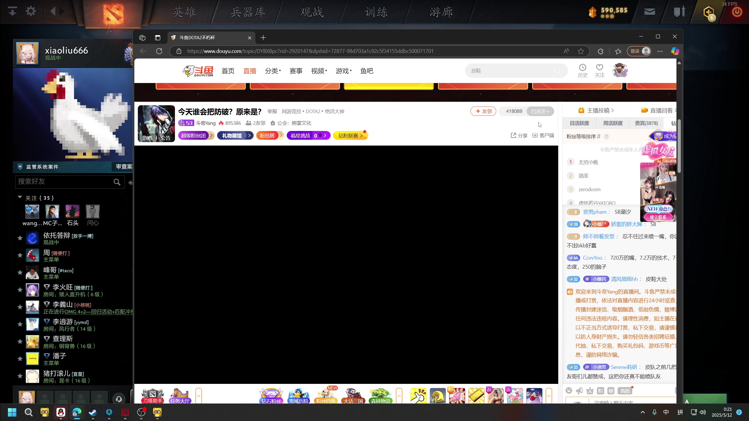
Task: Click the Dota Plus shield icon
Action: [709, 13]
